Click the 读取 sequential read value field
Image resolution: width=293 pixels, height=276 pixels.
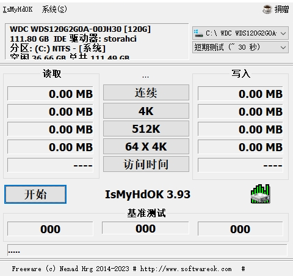click(50, 94)
